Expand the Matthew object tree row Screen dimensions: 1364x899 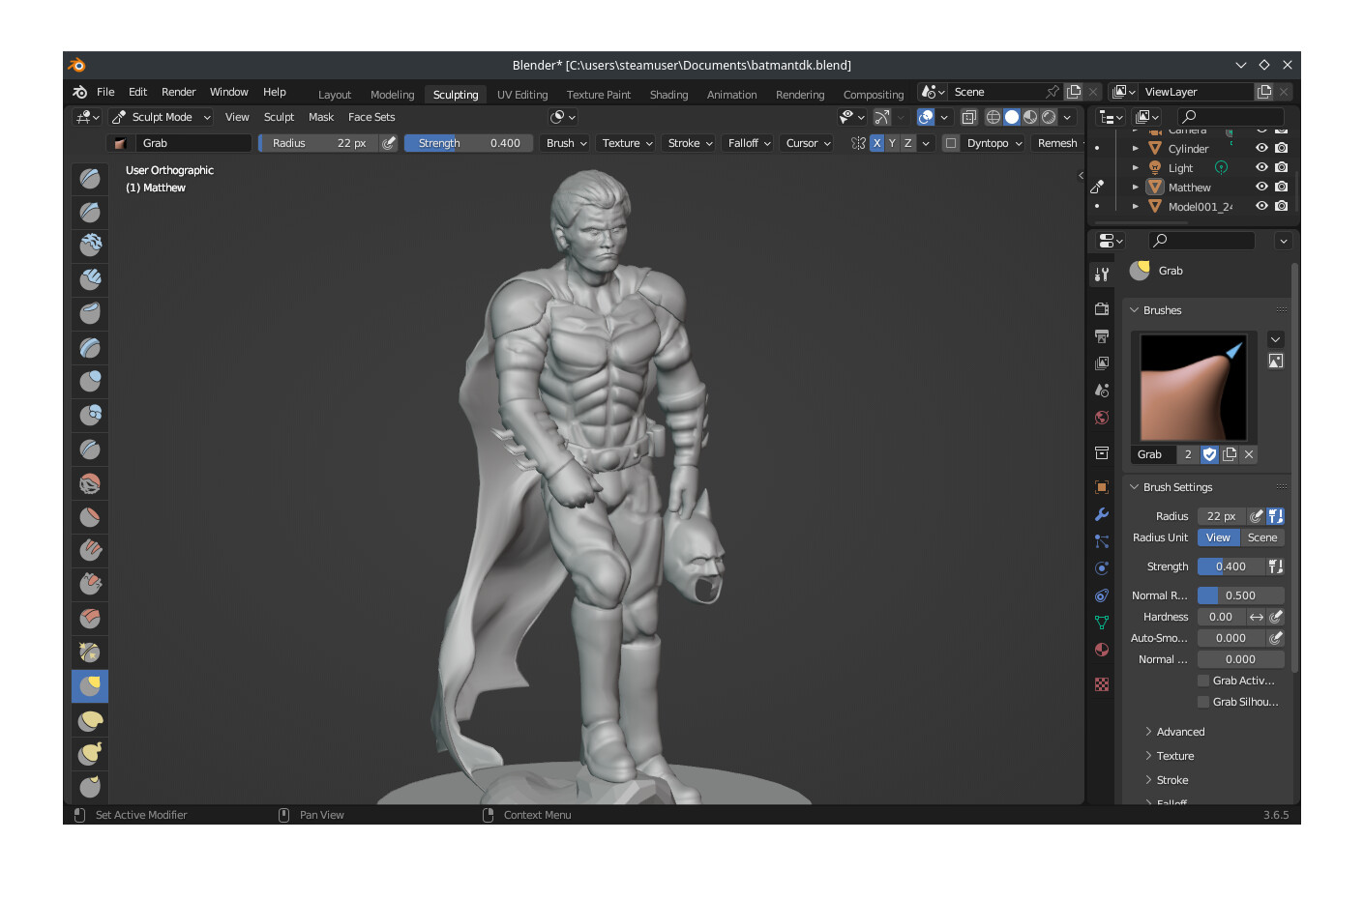[x=1136, y=188]
